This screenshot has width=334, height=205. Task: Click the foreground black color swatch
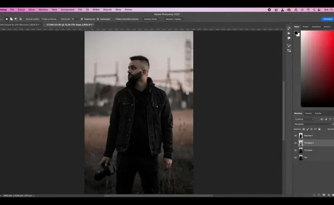(x=296, y=33)
